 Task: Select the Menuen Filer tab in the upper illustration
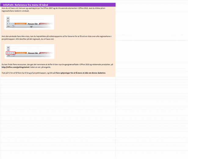pos(33,24)
